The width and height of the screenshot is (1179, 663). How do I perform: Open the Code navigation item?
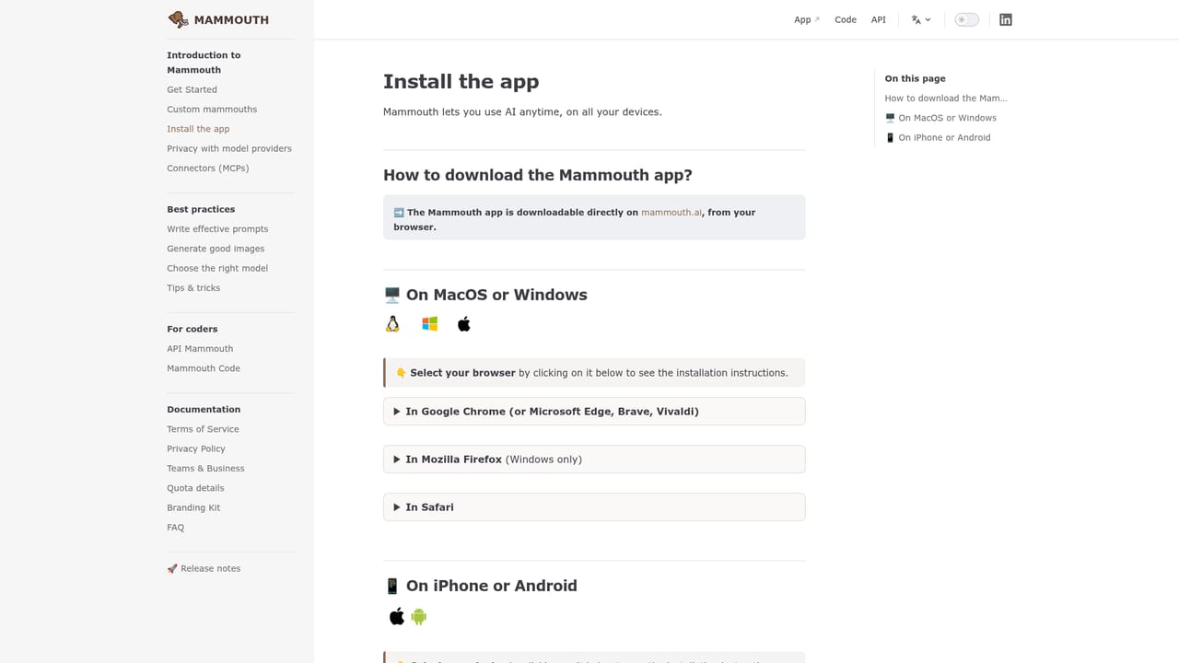846,19
